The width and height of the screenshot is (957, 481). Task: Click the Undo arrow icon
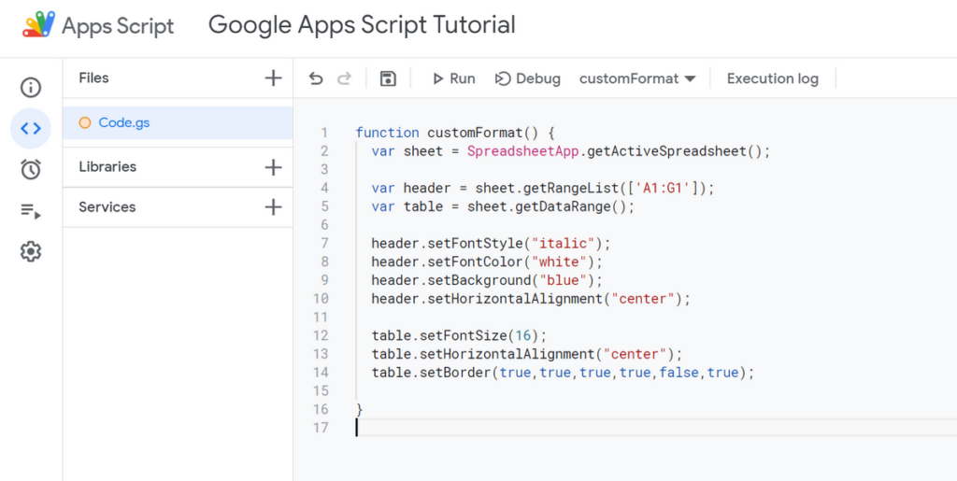click(x=316, y=78)
